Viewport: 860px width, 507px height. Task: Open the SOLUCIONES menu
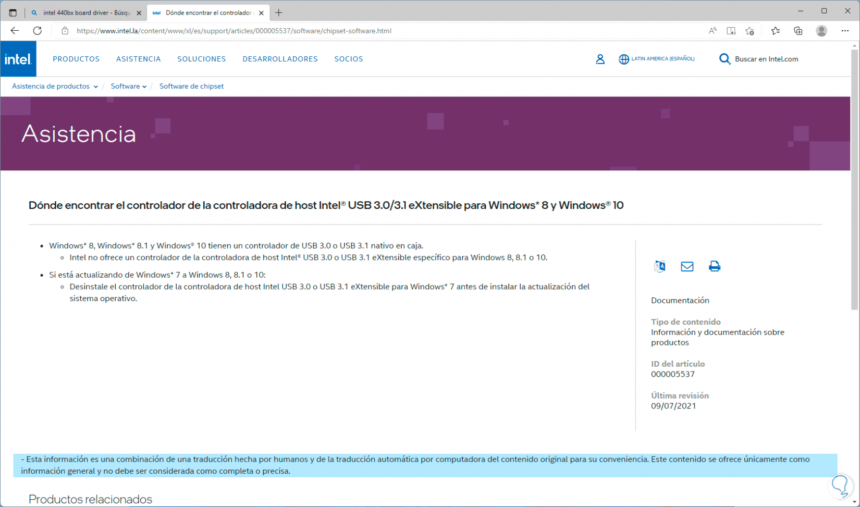(x=202, y=59)
